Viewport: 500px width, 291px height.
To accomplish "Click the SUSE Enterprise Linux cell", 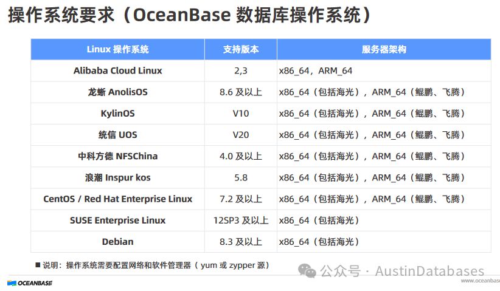I will (x=117, y=221).
